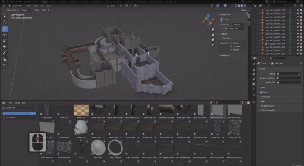The width and height of the screenshot is (304, 166).
Task: Open the Render menu
Action: point(19,1)
